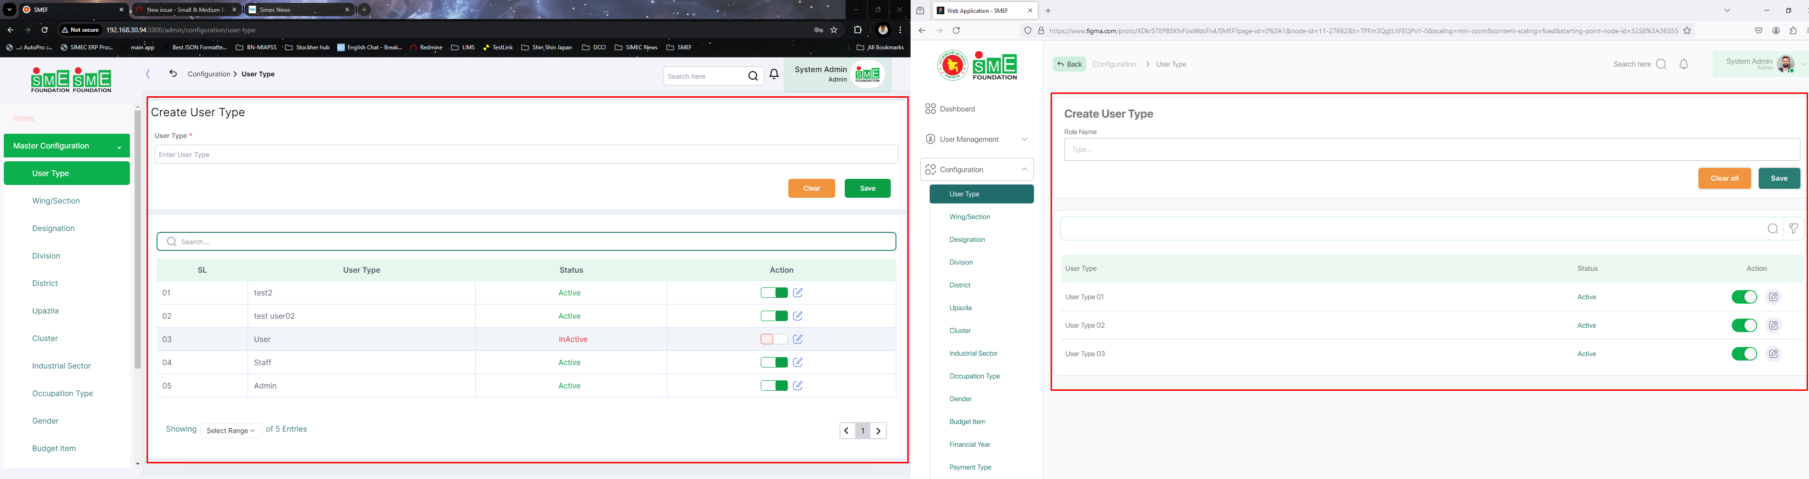The height and width of the screenshot is (479, 1809).
Task: Click the Back button in Figma header
Action: point(1070,64)
